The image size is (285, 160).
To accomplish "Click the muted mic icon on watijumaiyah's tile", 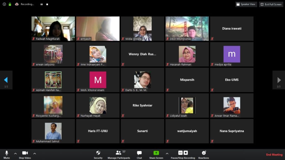I will pyautogui.click(x=167, y=141).
